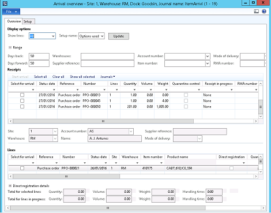Select PPO-000045 for arrival
The width and height of the screenshot is (271, 213).
point(22,100)
